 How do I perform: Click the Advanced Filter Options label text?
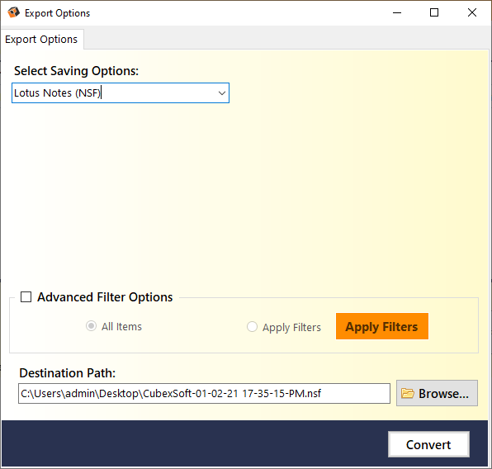coord(105,297)
